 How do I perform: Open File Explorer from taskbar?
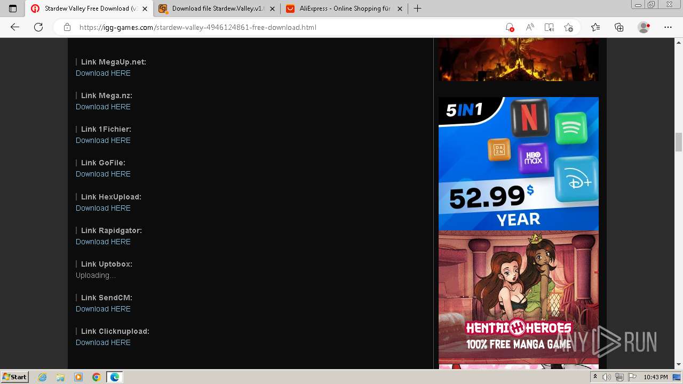[x=60, y=377]
